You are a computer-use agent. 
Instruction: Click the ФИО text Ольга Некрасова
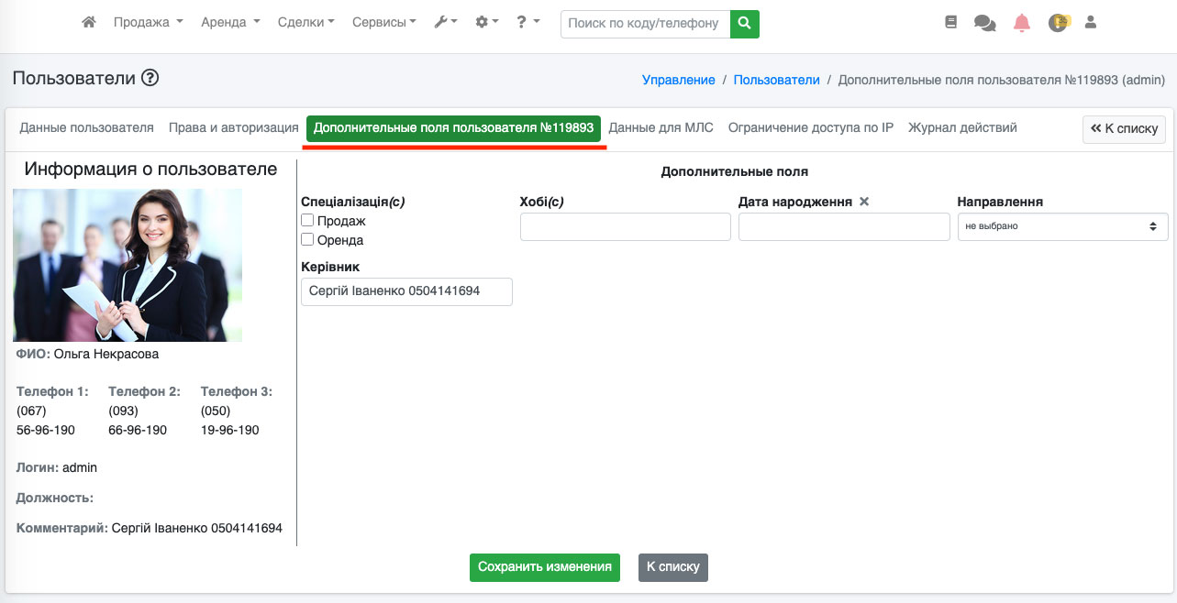(106, 354)
